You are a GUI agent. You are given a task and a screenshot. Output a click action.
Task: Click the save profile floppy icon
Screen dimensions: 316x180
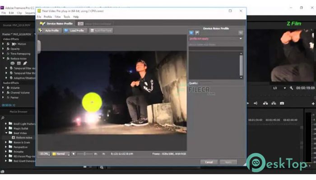click(x=197, y=33)
